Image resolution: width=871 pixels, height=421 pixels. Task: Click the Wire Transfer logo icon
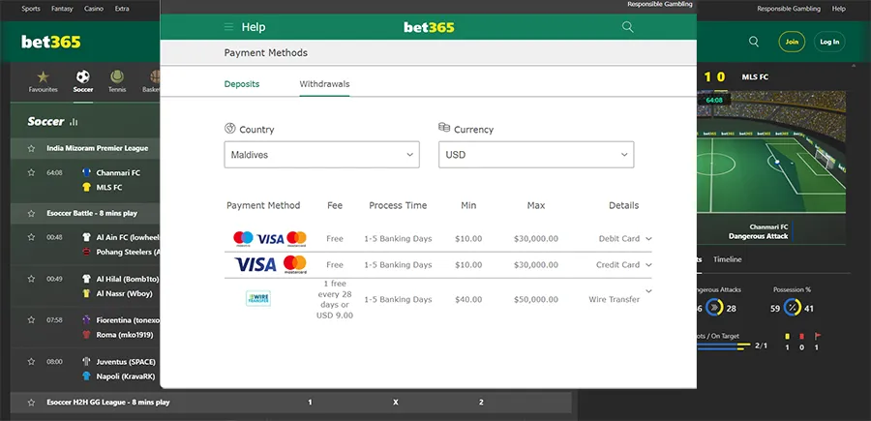coord(258,299)
